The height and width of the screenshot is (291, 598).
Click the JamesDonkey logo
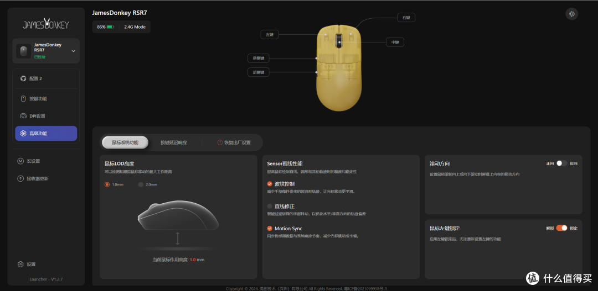46,24
